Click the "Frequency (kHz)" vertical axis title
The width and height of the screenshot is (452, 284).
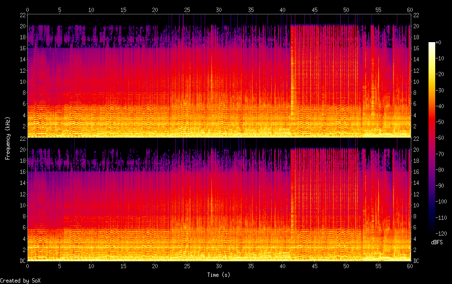8,138
